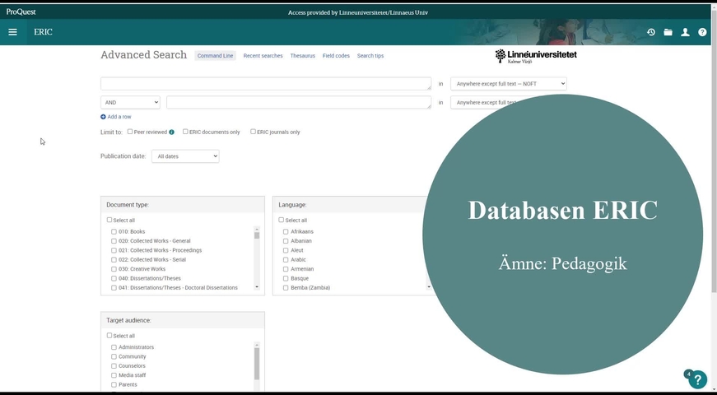The width and height of the screenshot is (717, 395).
Task: Check Administrators target audience
Action: pyautogui.click(x=114, y=347)
